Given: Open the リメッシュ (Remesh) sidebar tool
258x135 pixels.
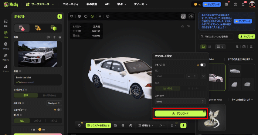Looking at the screenshot, I should pos(6,45).
